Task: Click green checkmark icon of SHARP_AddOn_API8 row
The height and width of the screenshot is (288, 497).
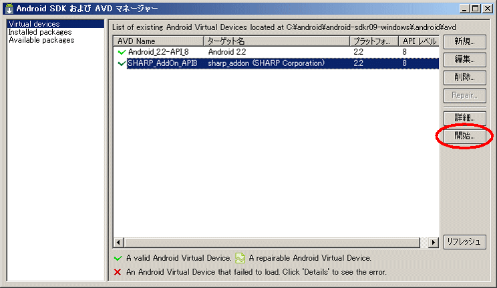Action: [122, 63]
